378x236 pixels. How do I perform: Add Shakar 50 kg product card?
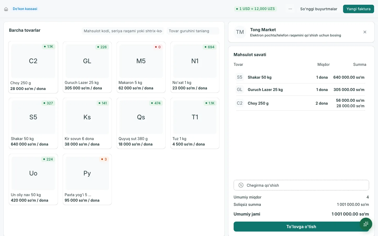(x=33, y=123)
